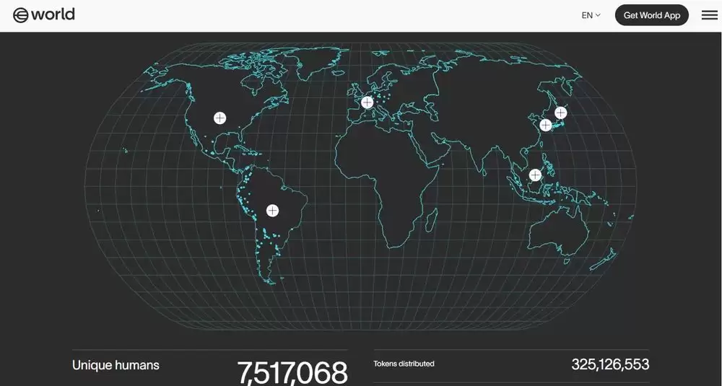Select the 325,126,553 tokens figure

(x=610, y=364)
